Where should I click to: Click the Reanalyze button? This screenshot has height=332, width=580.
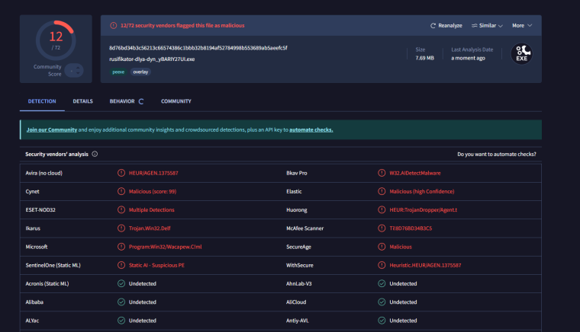point(446,25)
